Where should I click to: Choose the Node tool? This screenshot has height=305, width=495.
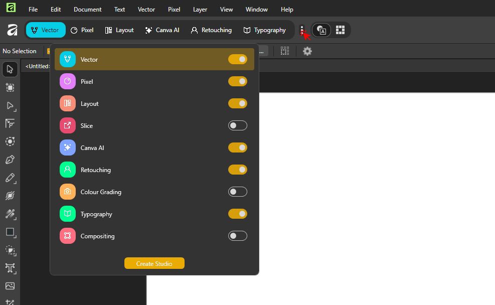(x=10, y=106)
